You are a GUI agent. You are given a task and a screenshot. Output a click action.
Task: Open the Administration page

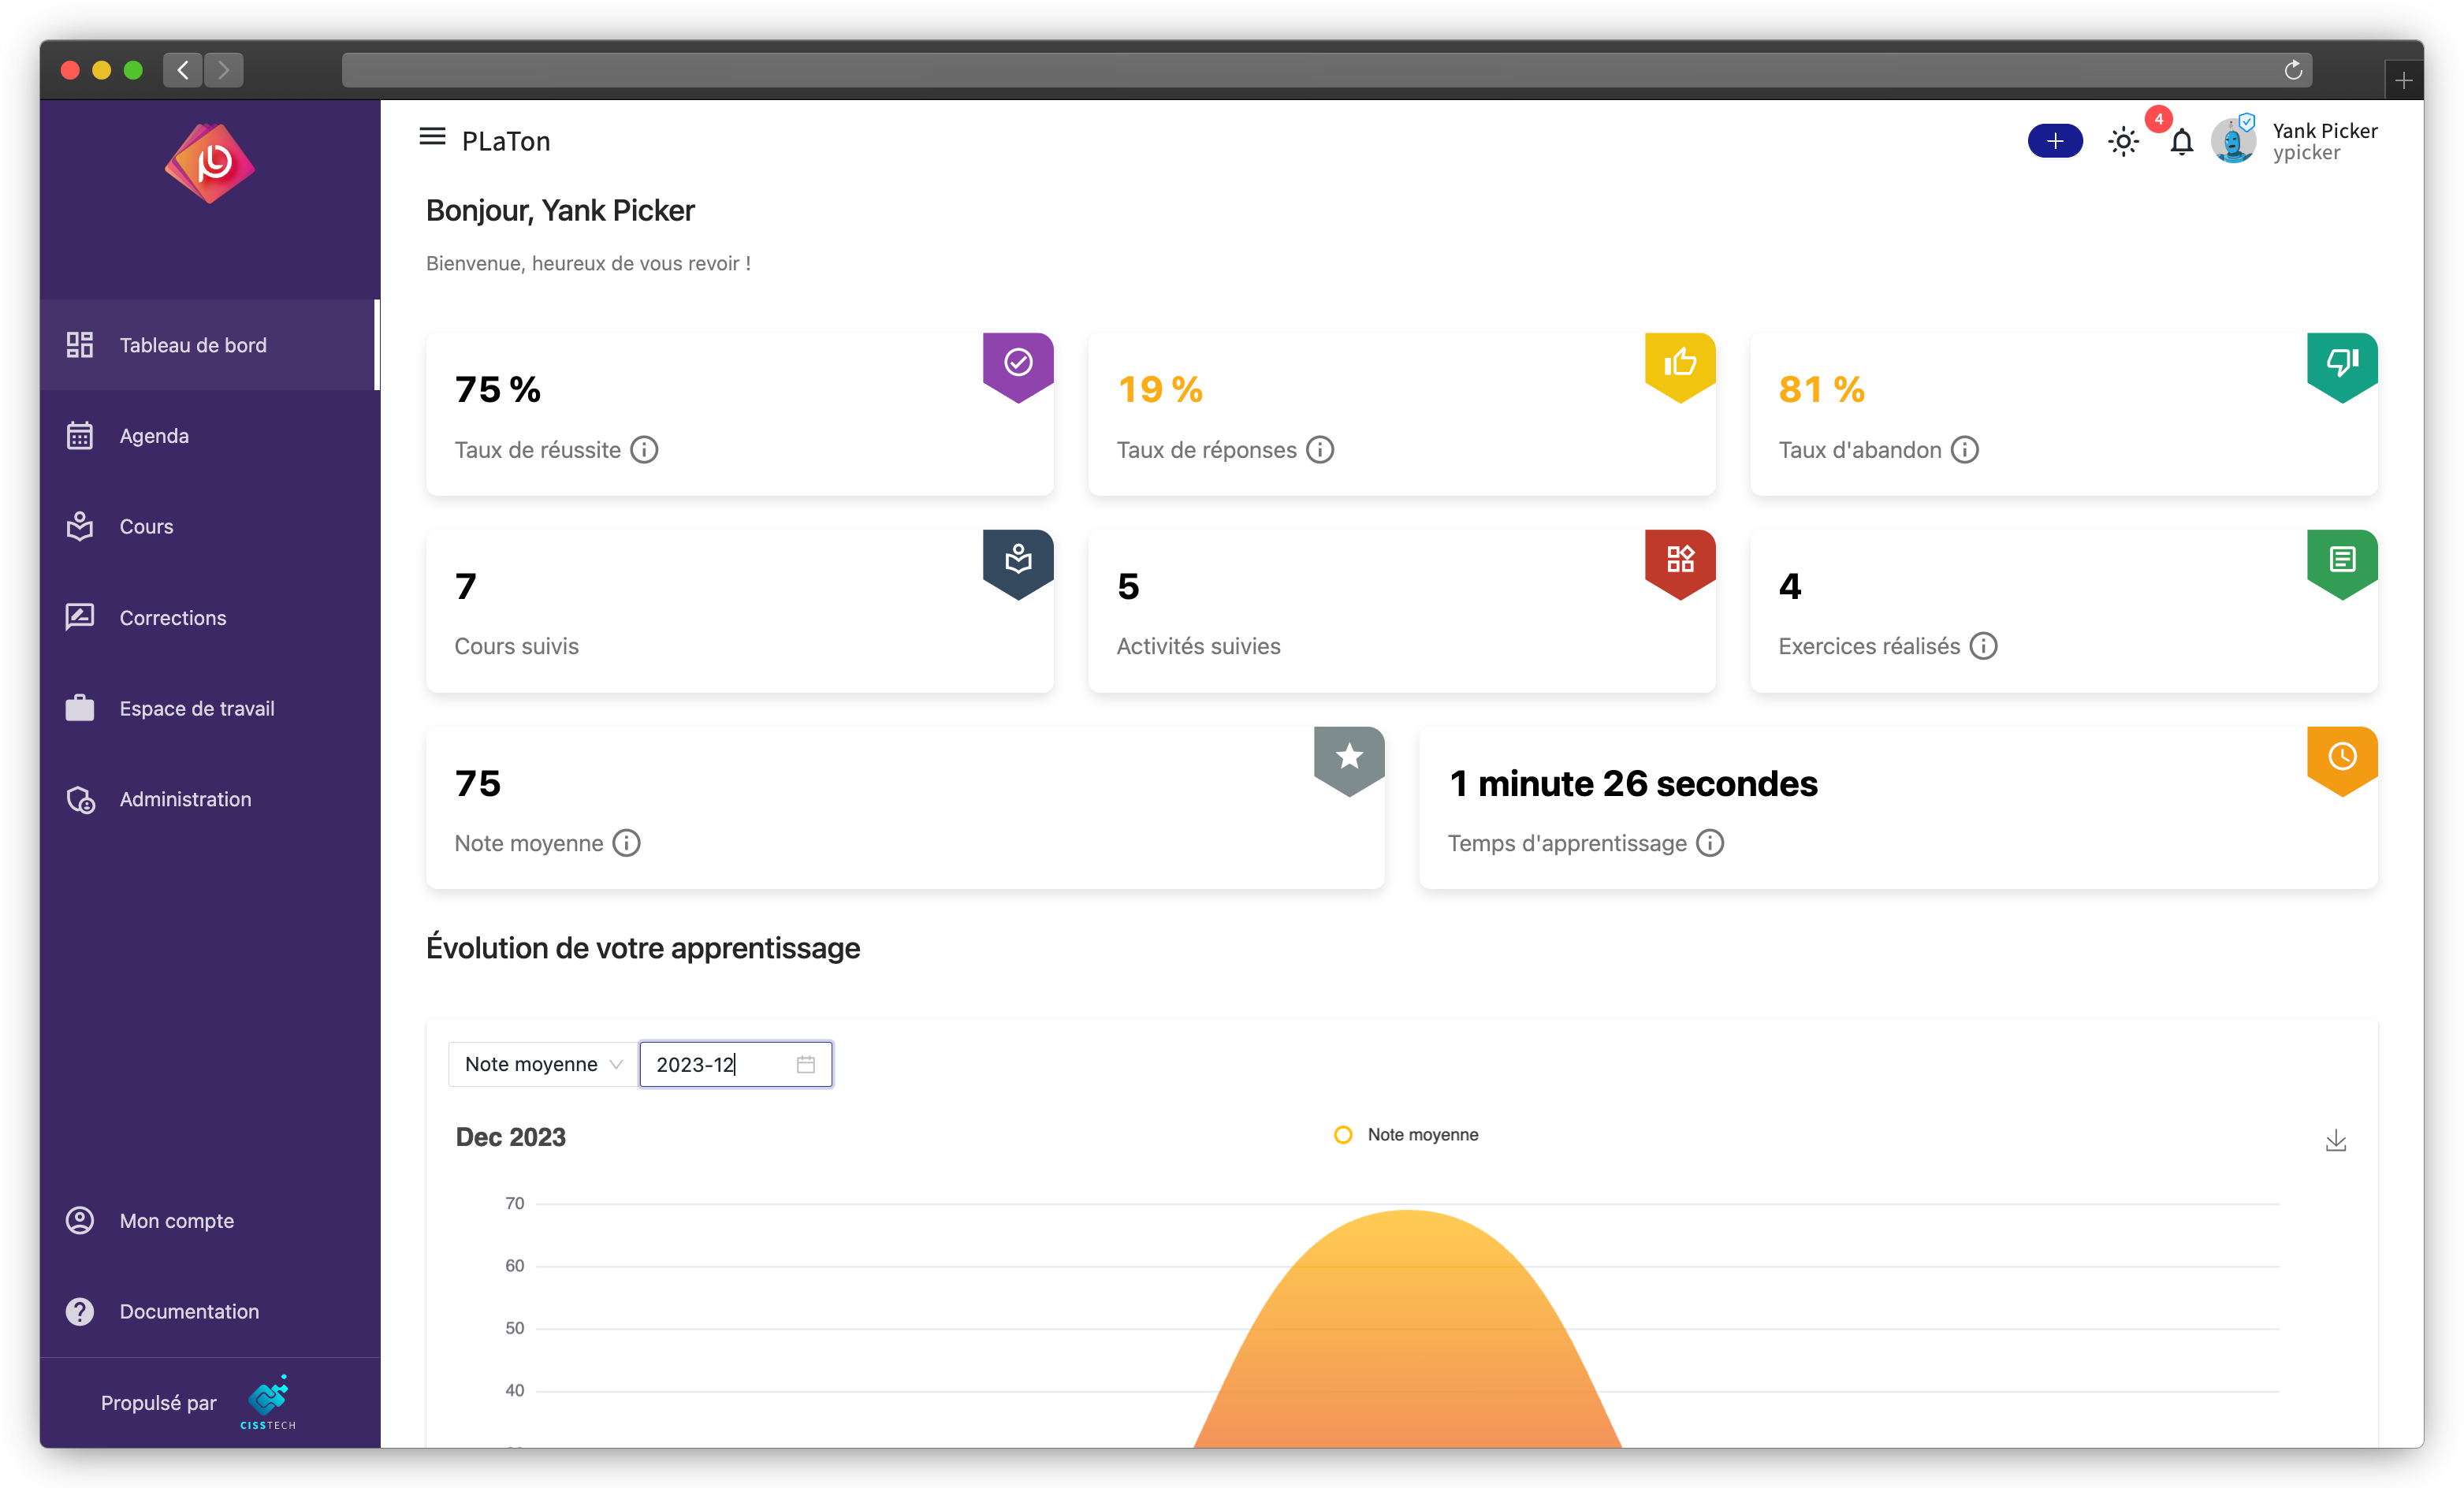coord(208,799)
